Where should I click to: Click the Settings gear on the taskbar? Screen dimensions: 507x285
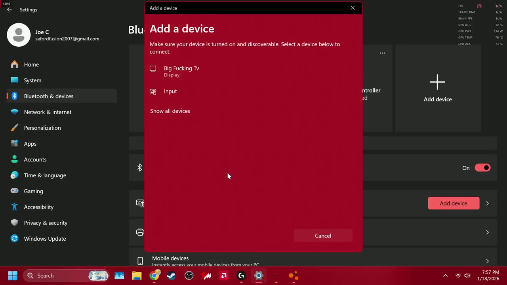(x=259, y=275)
